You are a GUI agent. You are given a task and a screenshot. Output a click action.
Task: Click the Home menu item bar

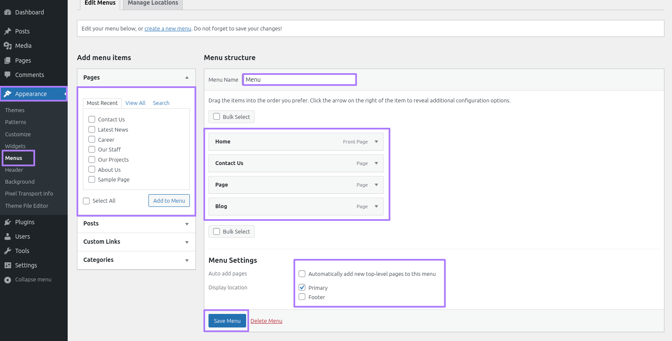[x=296, y=142]
